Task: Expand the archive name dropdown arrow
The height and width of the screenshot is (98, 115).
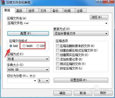Action: coord(106,23)
